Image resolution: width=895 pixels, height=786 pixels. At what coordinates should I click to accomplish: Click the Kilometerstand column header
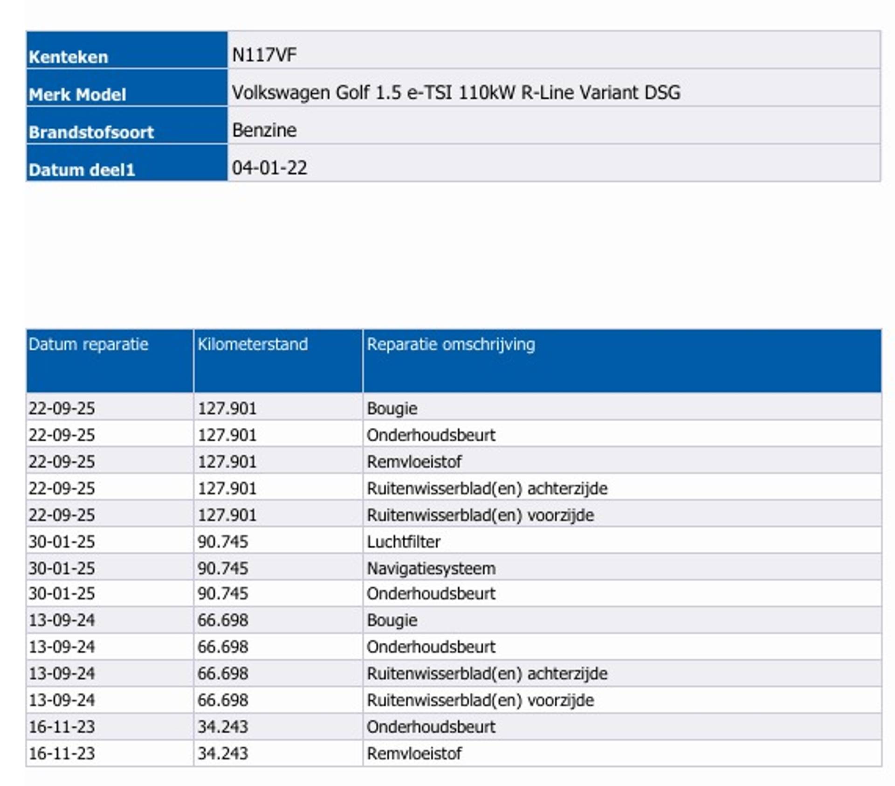tap(252, 344)
